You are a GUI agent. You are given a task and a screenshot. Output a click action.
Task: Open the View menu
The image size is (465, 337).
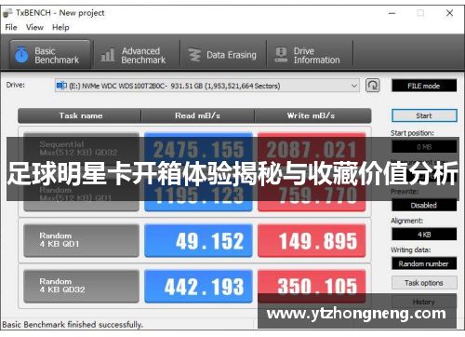point(34,27)
